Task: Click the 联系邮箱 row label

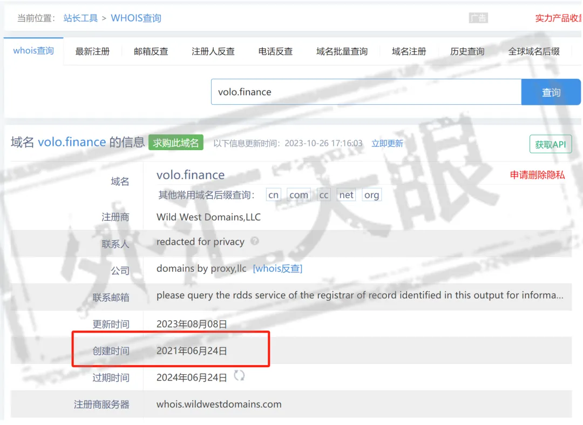Action: click(111, 298)
